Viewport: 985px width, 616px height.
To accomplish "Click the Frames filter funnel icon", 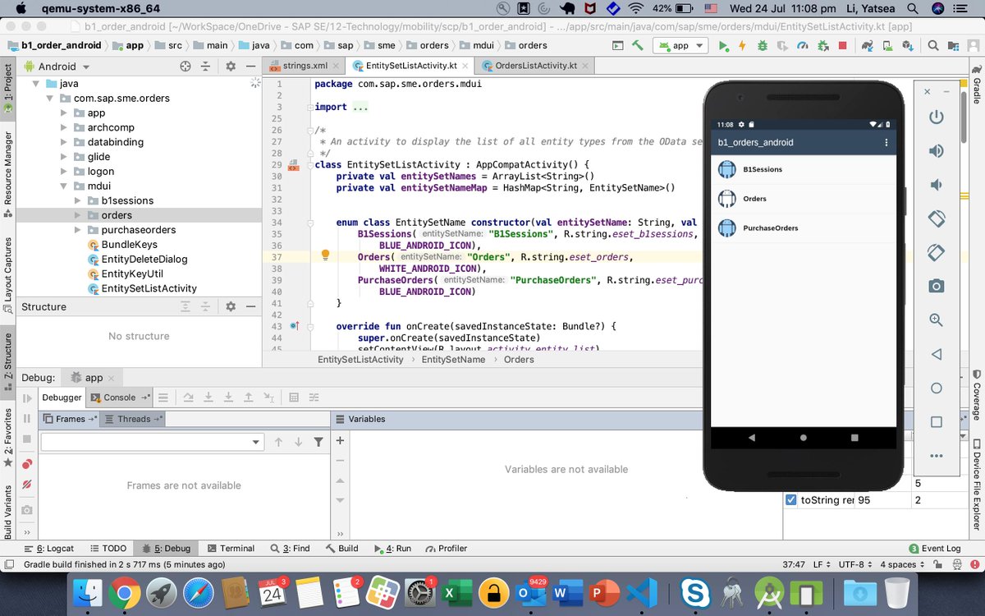I will 318,442.
